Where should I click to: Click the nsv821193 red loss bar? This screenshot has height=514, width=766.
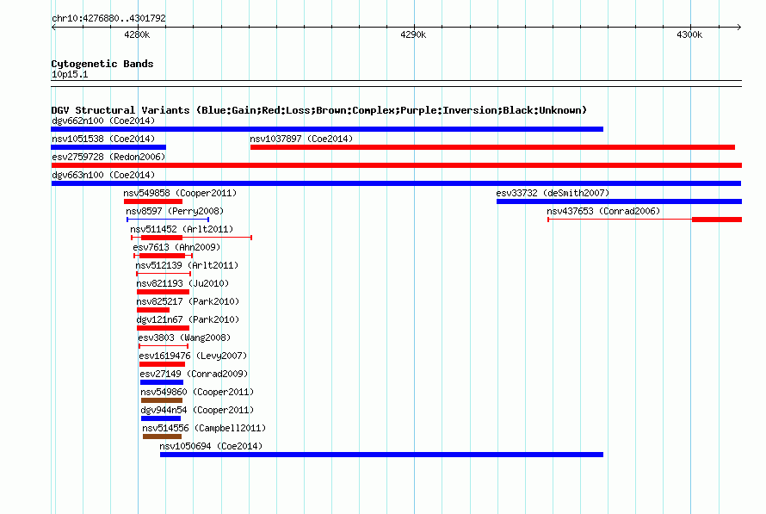click(163, 292)
